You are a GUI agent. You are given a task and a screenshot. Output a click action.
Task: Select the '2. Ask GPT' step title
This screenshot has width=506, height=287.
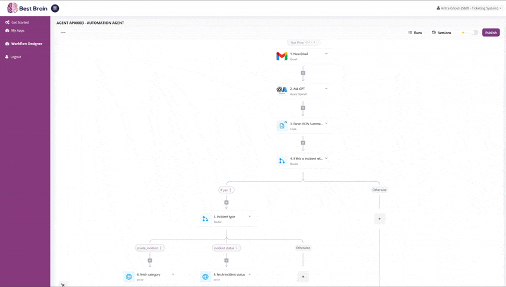[297, 89]
